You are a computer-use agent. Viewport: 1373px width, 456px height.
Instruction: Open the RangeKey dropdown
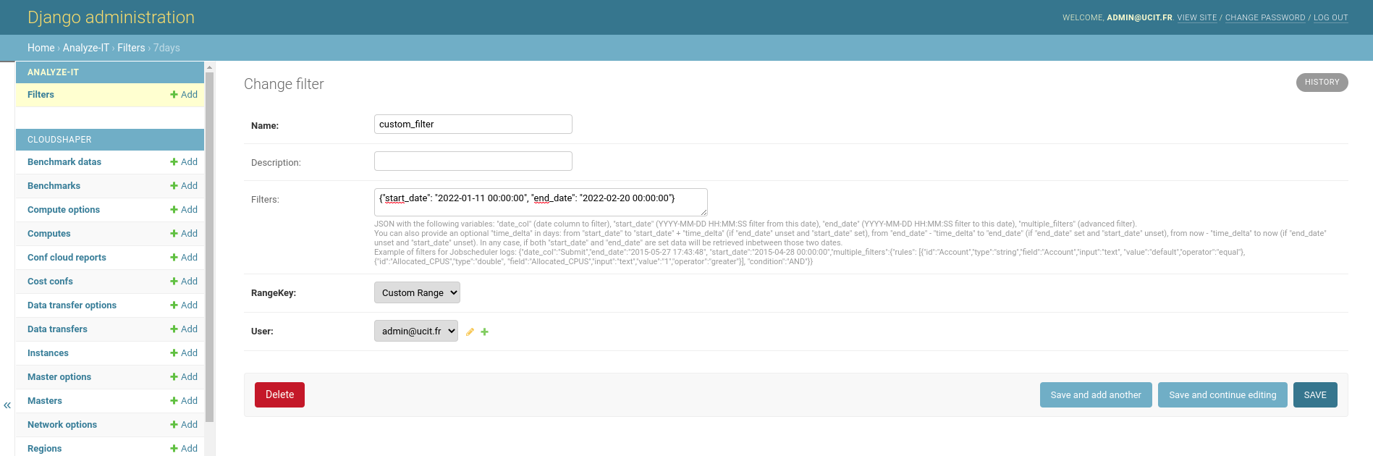pyautogui.click(x=417, y=292)
